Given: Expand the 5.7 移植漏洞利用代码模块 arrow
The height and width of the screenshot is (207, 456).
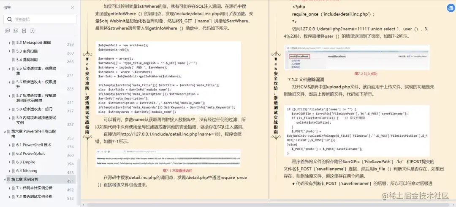Looking at the screenshot, I should coord(10,96).
